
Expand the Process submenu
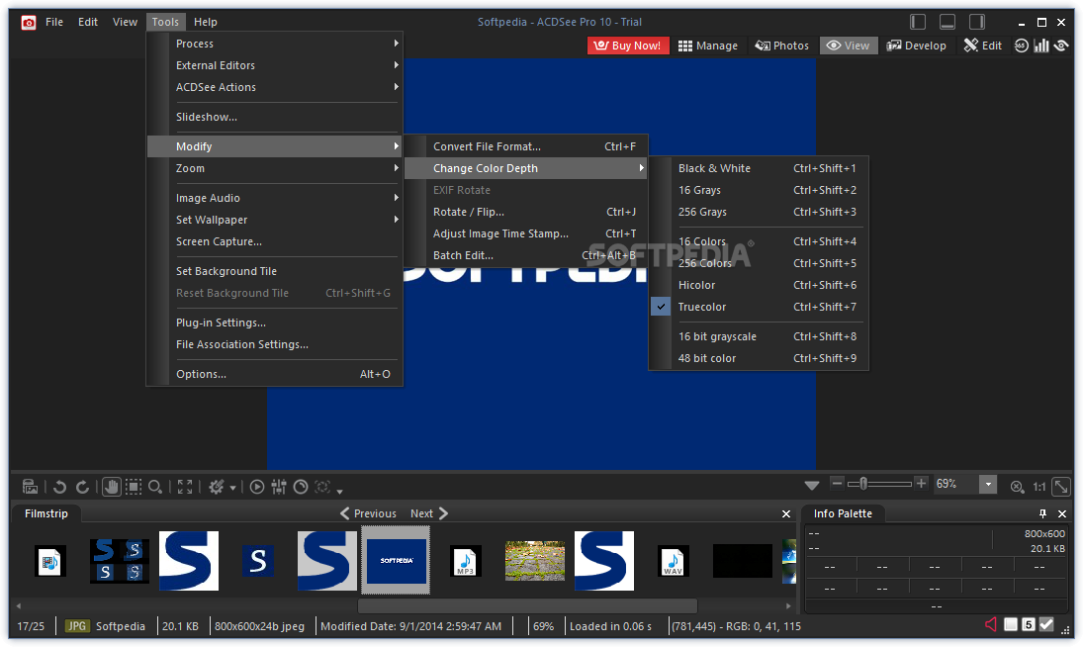pos(275,44)
